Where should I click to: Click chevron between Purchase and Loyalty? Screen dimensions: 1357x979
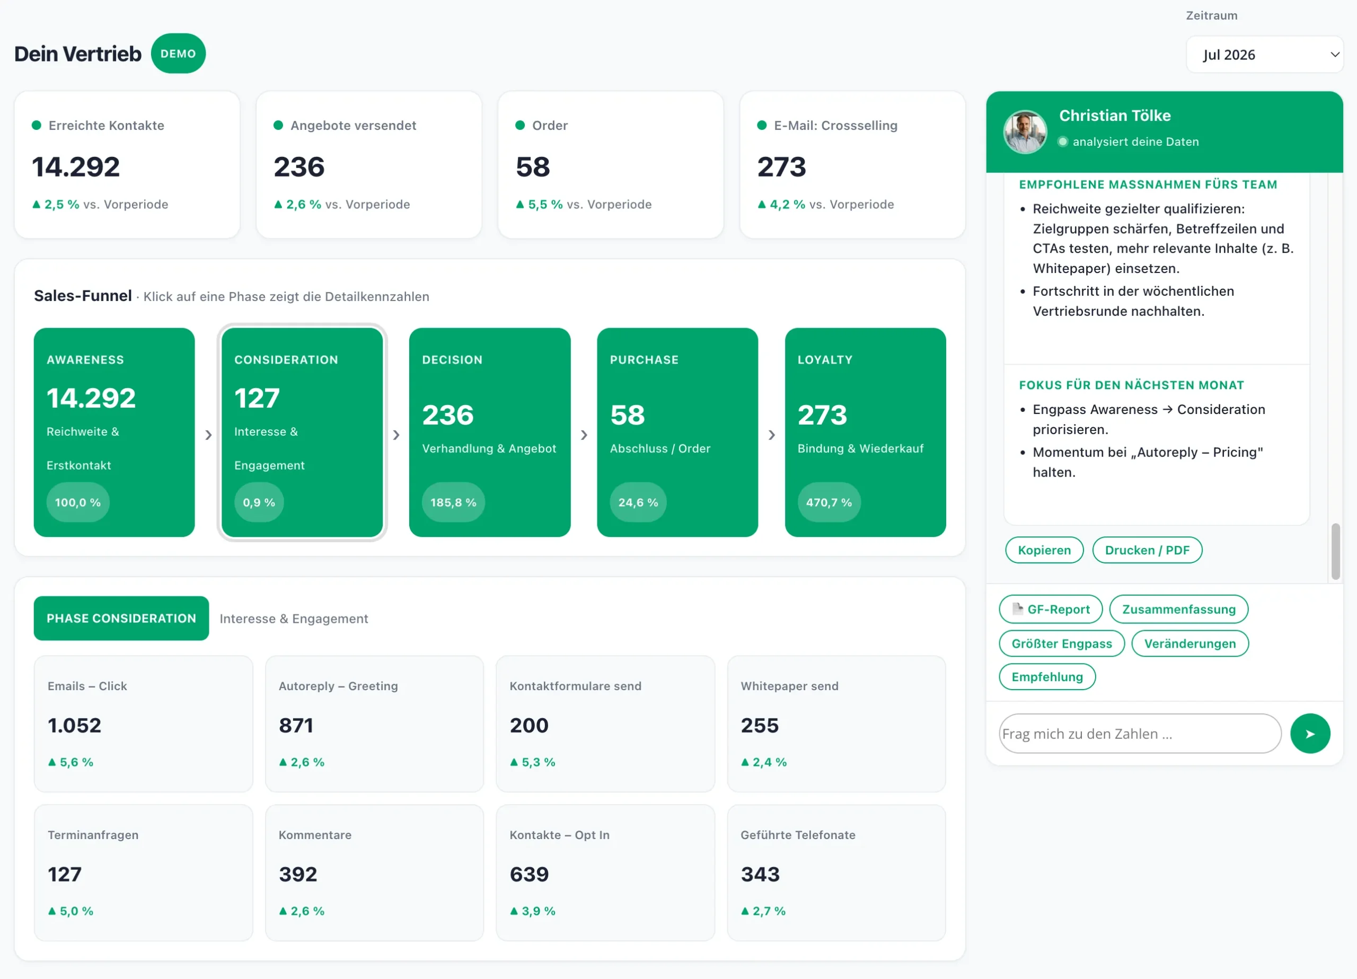772,435
